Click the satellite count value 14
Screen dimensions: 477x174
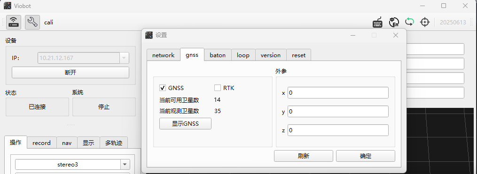click(217, 99)
